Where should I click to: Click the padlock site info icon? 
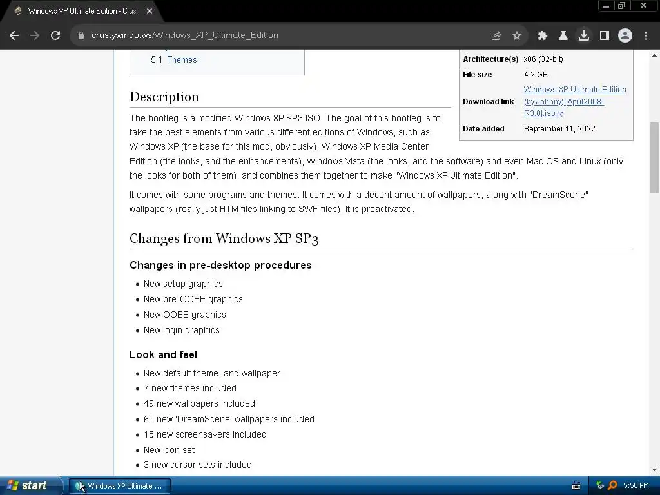coord(81,35)
